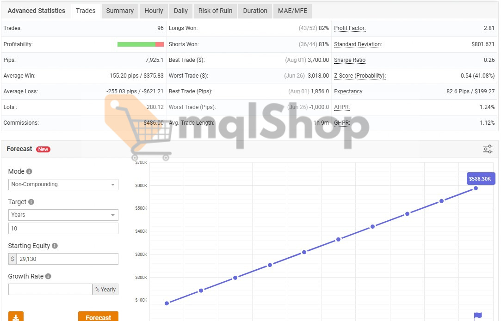
Task: Open the Standard Deviation definition link
Action: (x=358, y=44)
